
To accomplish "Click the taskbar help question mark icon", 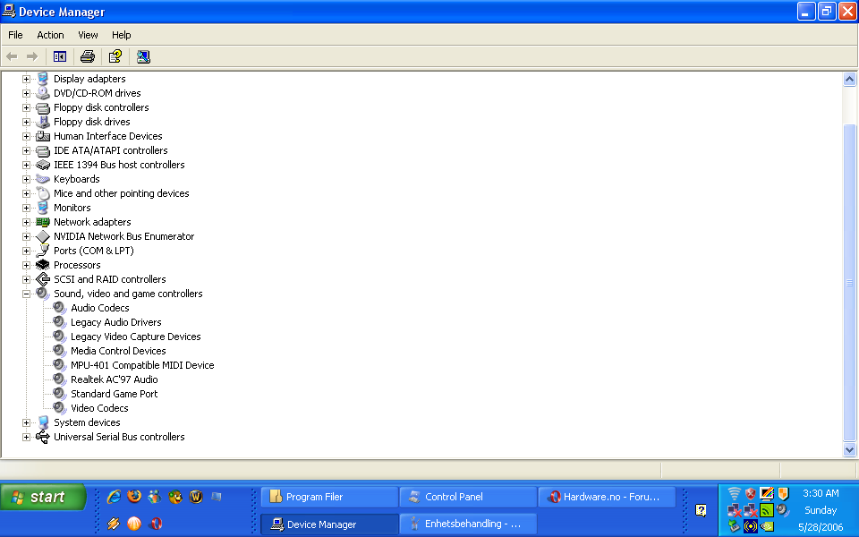I will pos(701,510).
